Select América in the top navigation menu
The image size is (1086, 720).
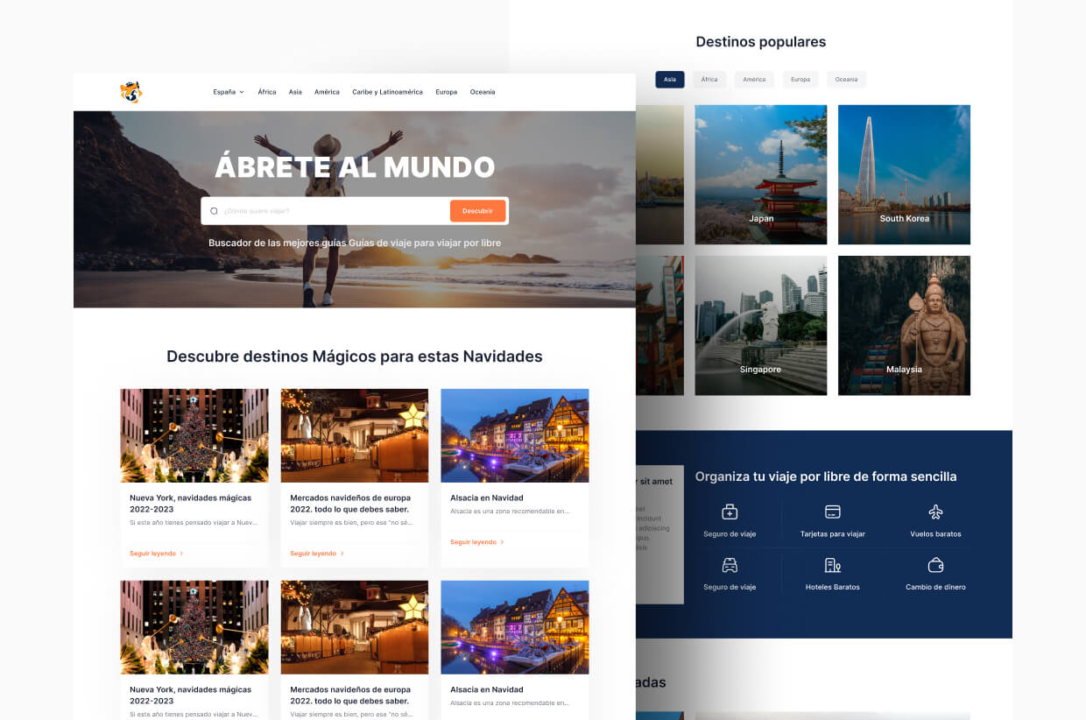(327, 92)
